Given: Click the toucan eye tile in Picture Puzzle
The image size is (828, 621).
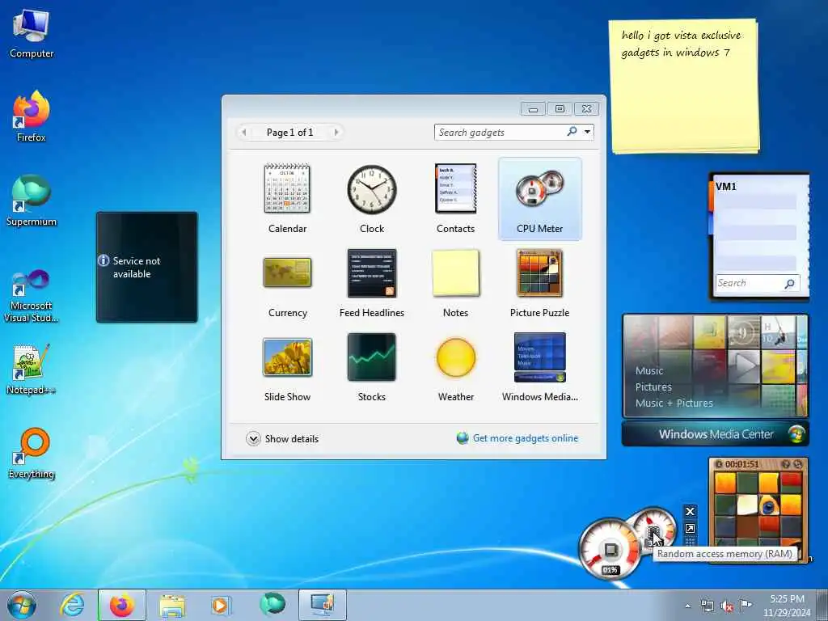Looking at the screenshot, I should click(769, 506).
